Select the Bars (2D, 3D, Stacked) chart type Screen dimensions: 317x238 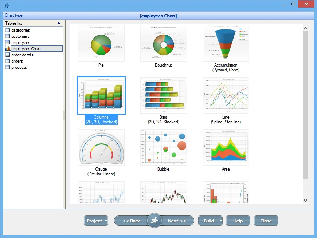point(163,95)
